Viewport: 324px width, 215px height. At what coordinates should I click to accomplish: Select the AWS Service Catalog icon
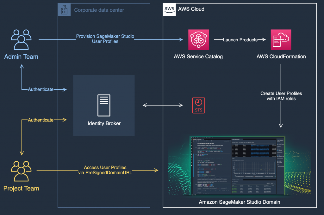pos(198,39)
